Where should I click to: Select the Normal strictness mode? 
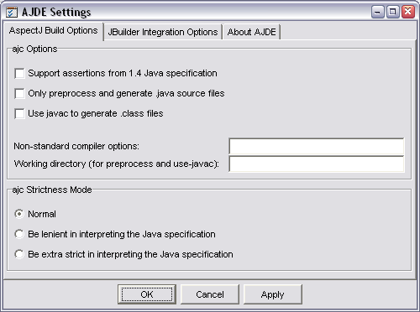[19, 214]
